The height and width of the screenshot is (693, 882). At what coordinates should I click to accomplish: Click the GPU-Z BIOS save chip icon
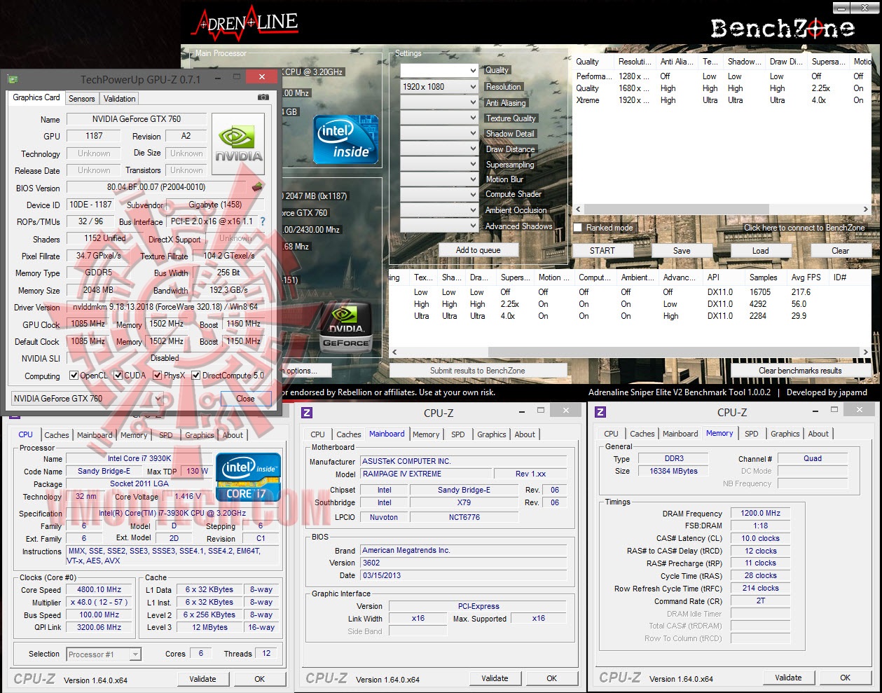pos(257,187)
